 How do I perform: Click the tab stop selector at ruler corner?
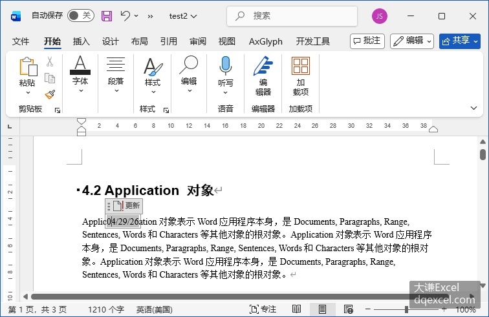pos(10,127)
